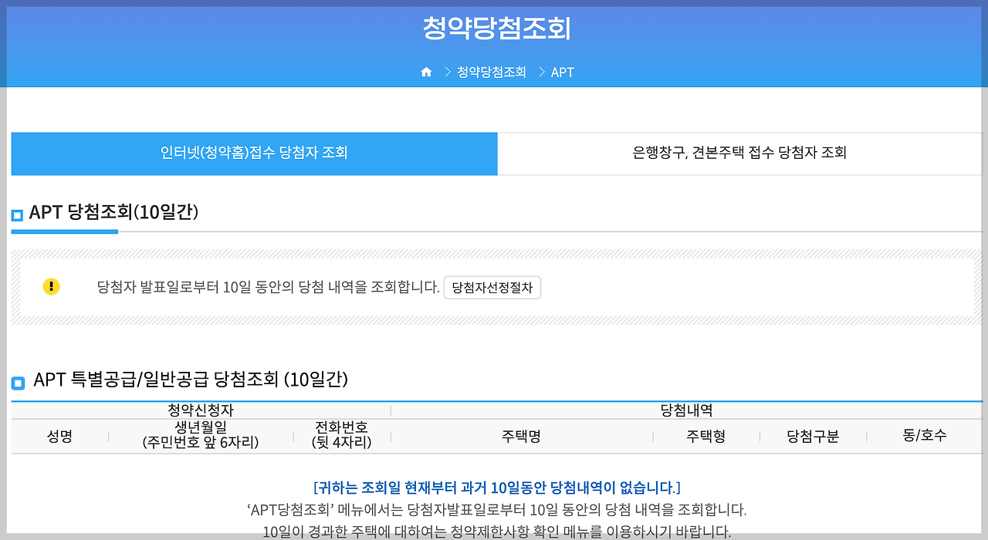Click the 당첨자선정절차 button
This screenshot has height=540, width=988.
(x=492, y=287)
